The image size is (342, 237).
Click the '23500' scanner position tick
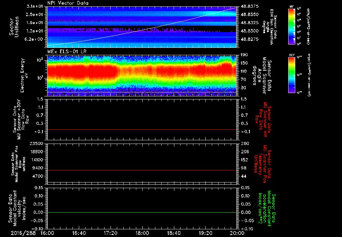pyautogui.click(x=36, y=143)
